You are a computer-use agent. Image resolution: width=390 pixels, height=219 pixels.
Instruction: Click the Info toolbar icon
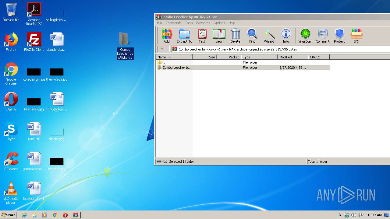coord(286,36)
